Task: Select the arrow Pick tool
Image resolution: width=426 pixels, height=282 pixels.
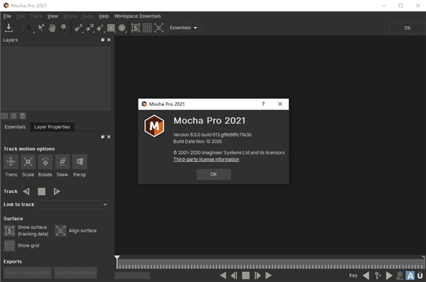Action: tap(29, 28)
